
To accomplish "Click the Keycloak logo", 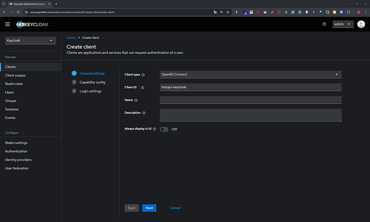I will point(32,24).
